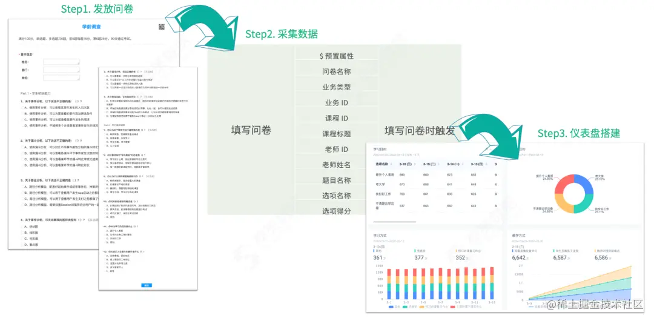The height and width of the screenshot is (321, 654).
Task: Click the sort icon beside 选项名称 header
Action: [x=392, y=165]
